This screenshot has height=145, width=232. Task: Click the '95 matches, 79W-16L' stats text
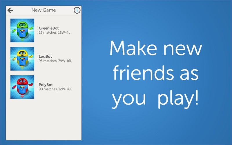[55, 61]
